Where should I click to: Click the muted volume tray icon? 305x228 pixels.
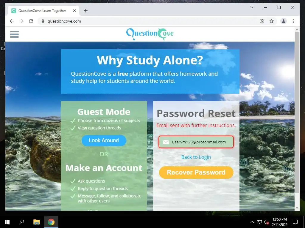coord(266,222)
